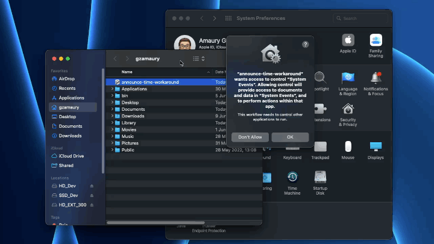The width and height of the screenshot is (434, 244).
Task: Expand the Pictures folder
Action: click(x=112, y=143)
